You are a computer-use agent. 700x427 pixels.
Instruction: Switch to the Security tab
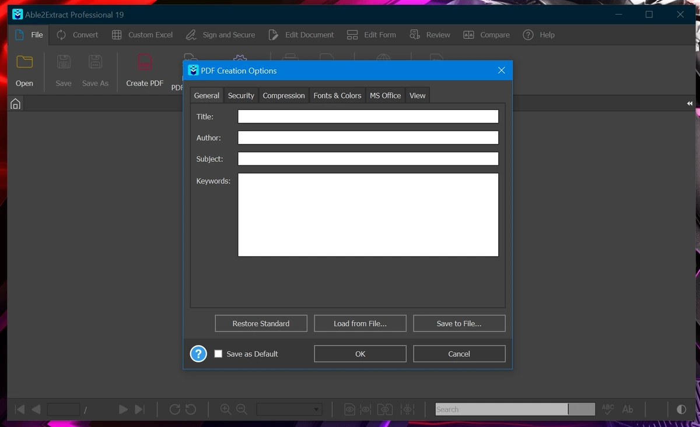(241, 96)
